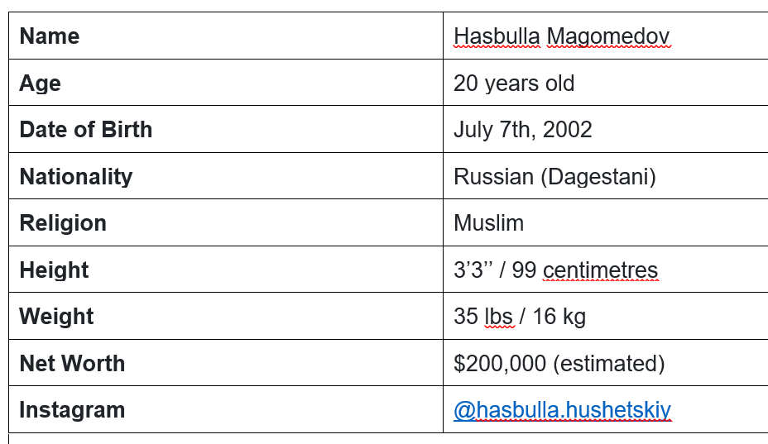Select the Nationality label cell
The image size is (768, 444).
pyautogui.click(x=226, y=176)
